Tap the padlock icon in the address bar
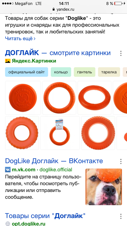Viewport: 127px width, 226px height. 54,9
